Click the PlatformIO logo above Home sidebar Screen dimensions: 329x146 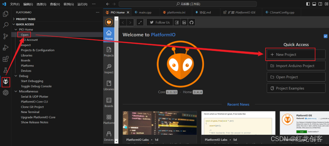coord(109,22)
